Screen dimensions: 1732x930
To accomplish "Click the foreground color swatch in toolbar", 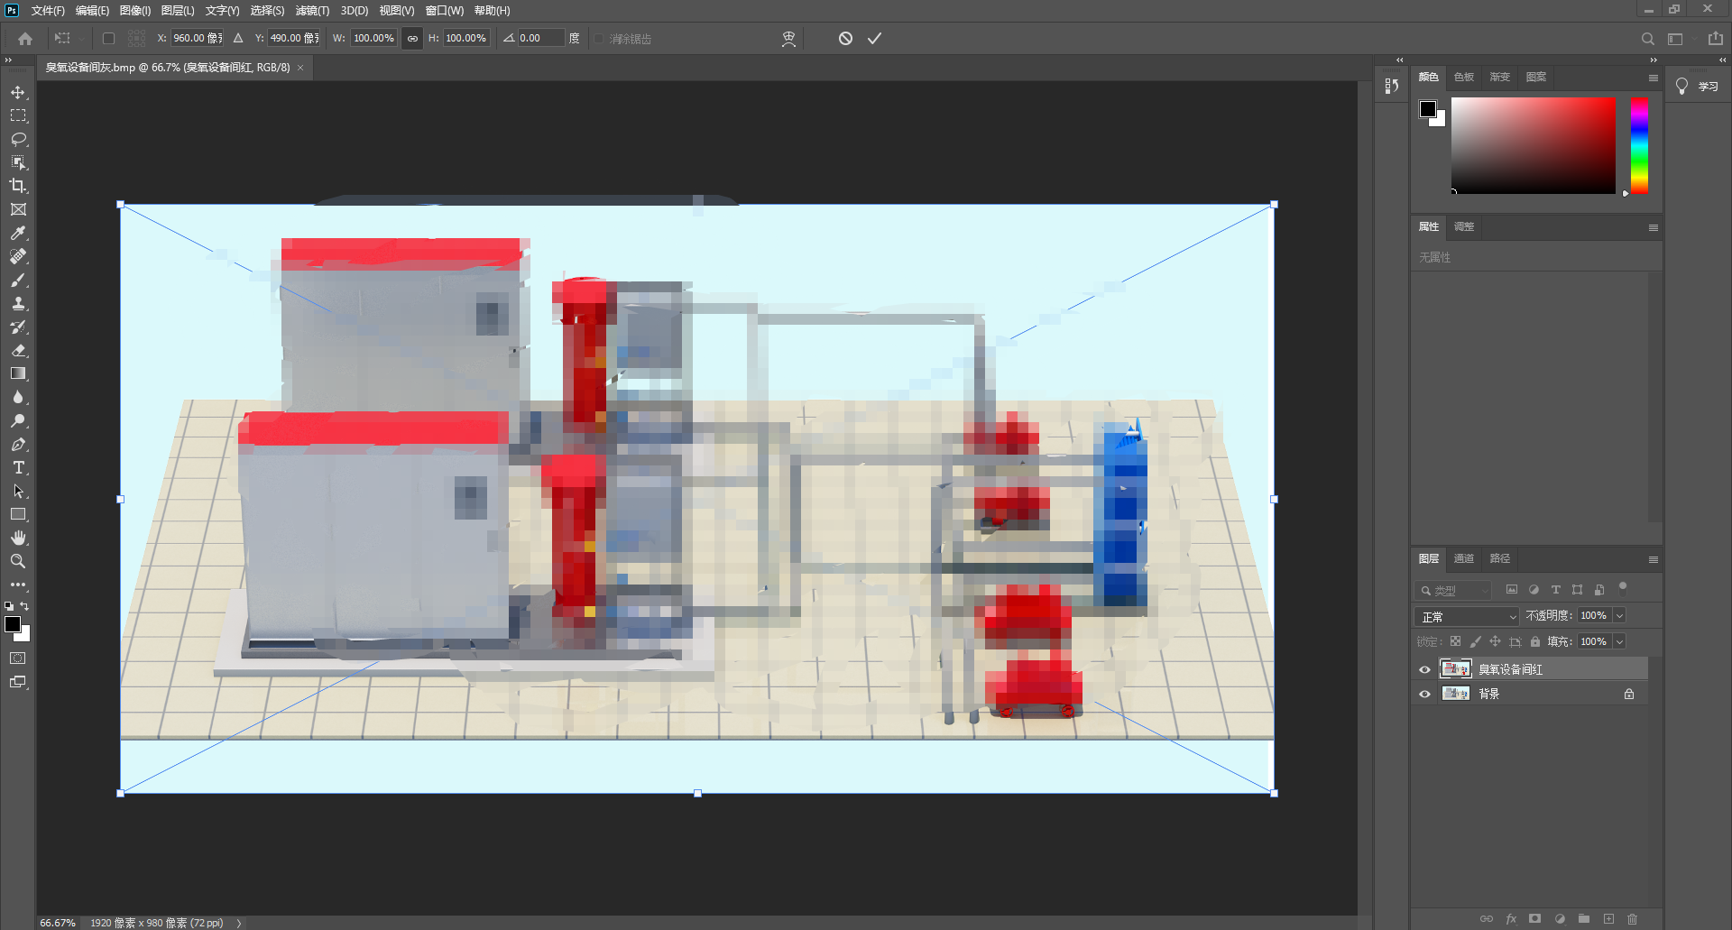I will [x=13, y=624].
